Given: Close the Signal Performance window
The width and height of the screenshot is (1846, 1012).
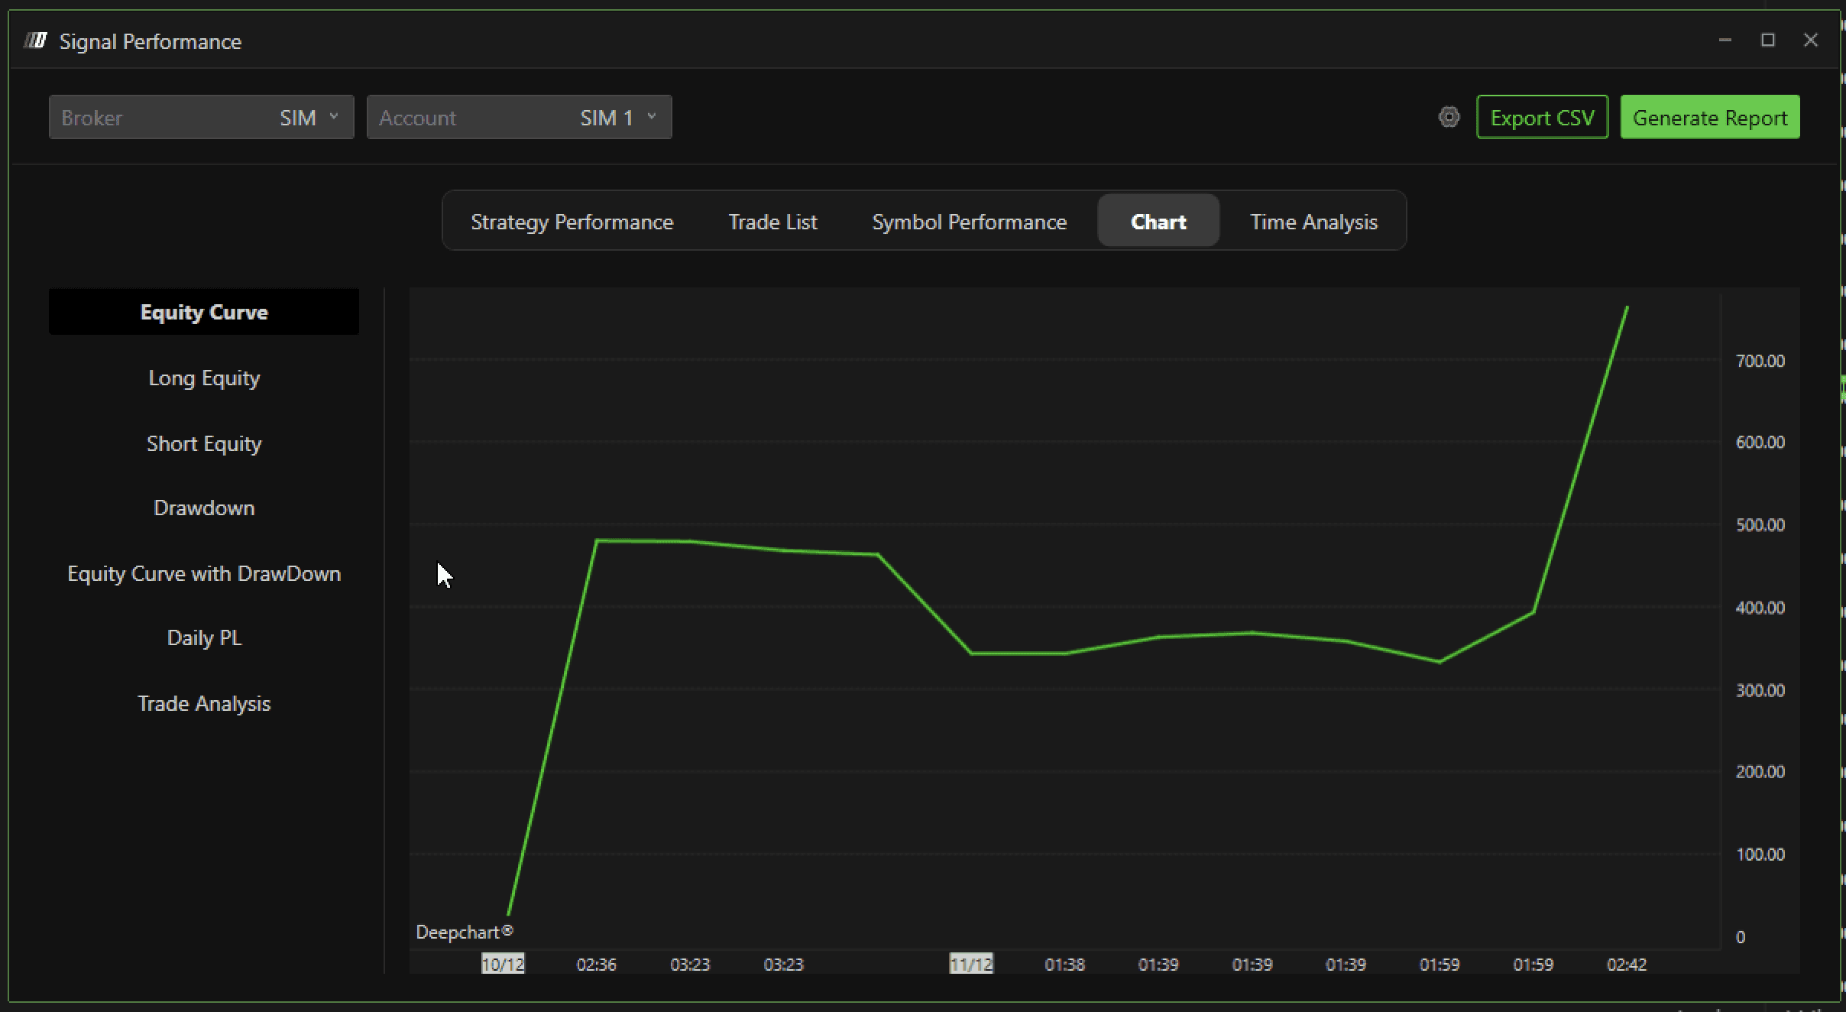Looking at the screenshot, I should coord(1810,40).
